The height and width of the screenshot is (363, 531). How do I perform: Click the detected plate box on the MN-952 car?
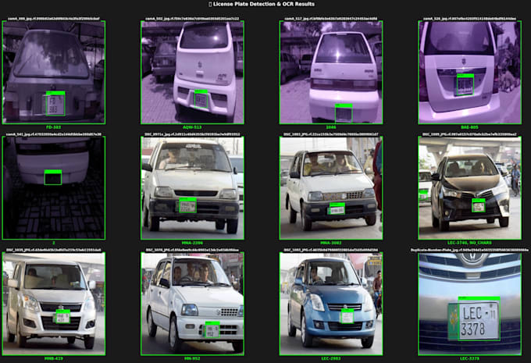(x=212, y=331)
